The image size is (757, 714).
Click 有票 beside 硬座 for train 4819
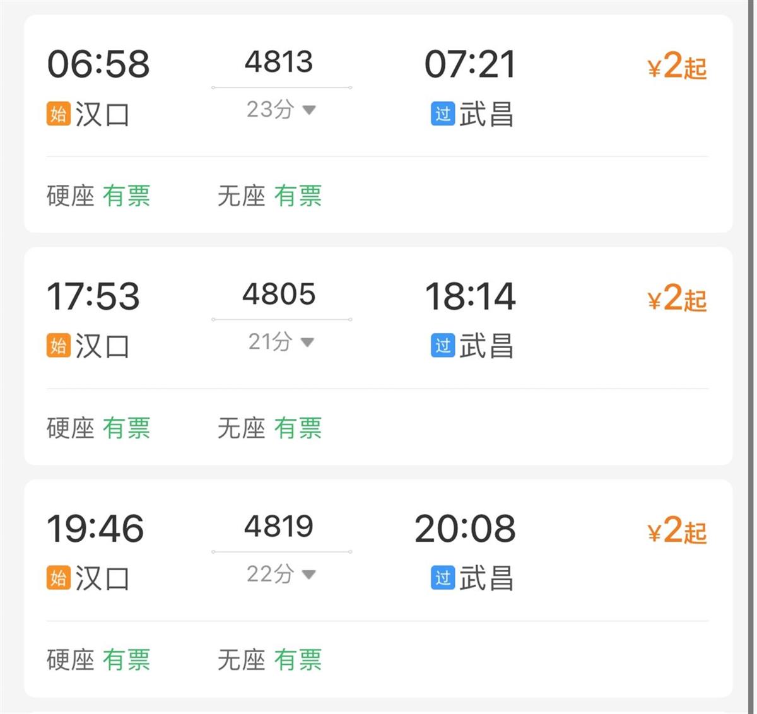click(126, 660)
